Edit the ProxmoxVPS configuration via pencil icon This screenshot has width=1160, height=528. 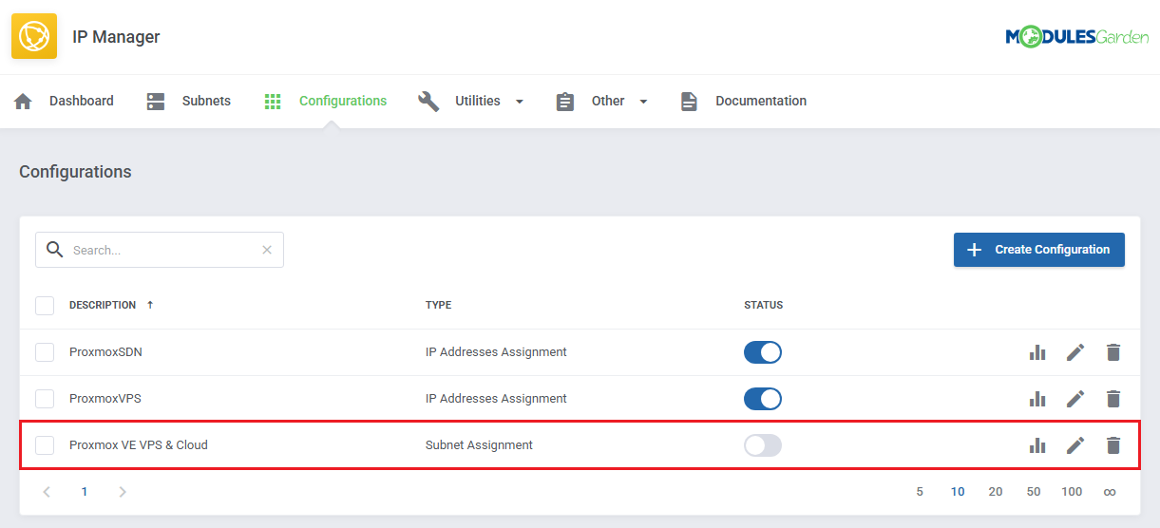coord(1075,399)
